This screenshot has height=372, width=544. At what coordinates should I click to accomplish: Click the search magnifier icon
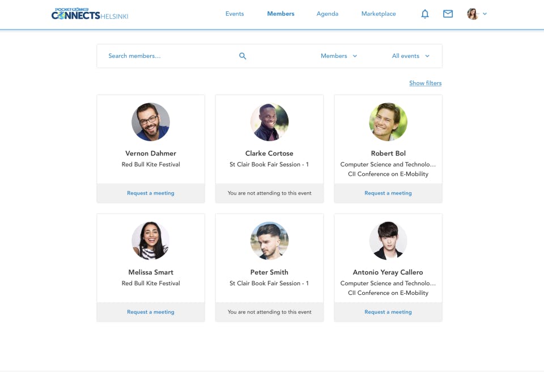pos(243,56)
